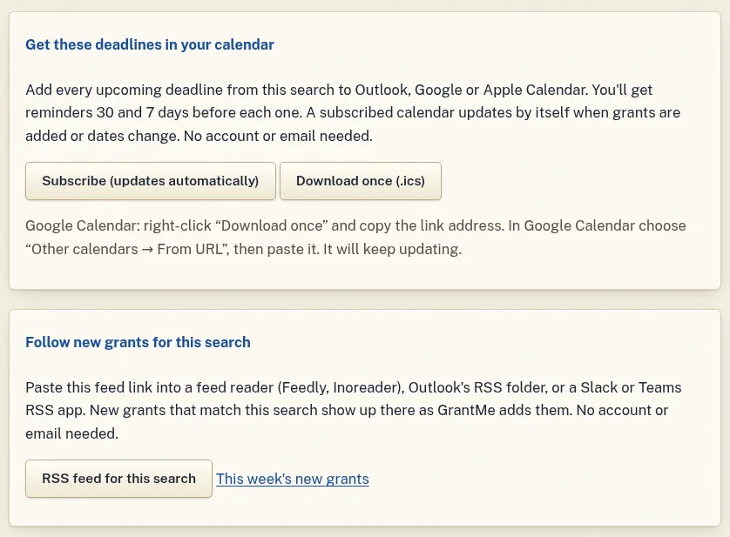Viewport: 730px width, 537px height.
Task: Click Subscribe (updates automatically) button
Action: [151, 181]
